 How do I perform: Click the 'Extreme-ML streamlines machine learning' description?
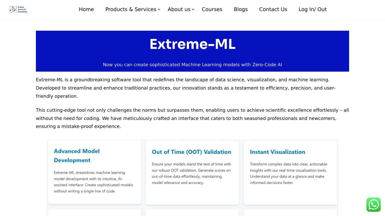(x=94, y=182)
